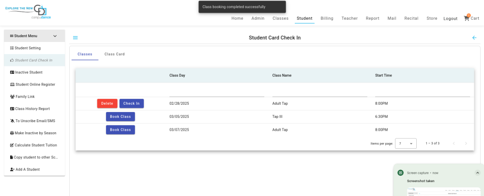This screenshot has width=484, height=196.
Task: Open the Items per page dropdown
Action: pos(406,143)
